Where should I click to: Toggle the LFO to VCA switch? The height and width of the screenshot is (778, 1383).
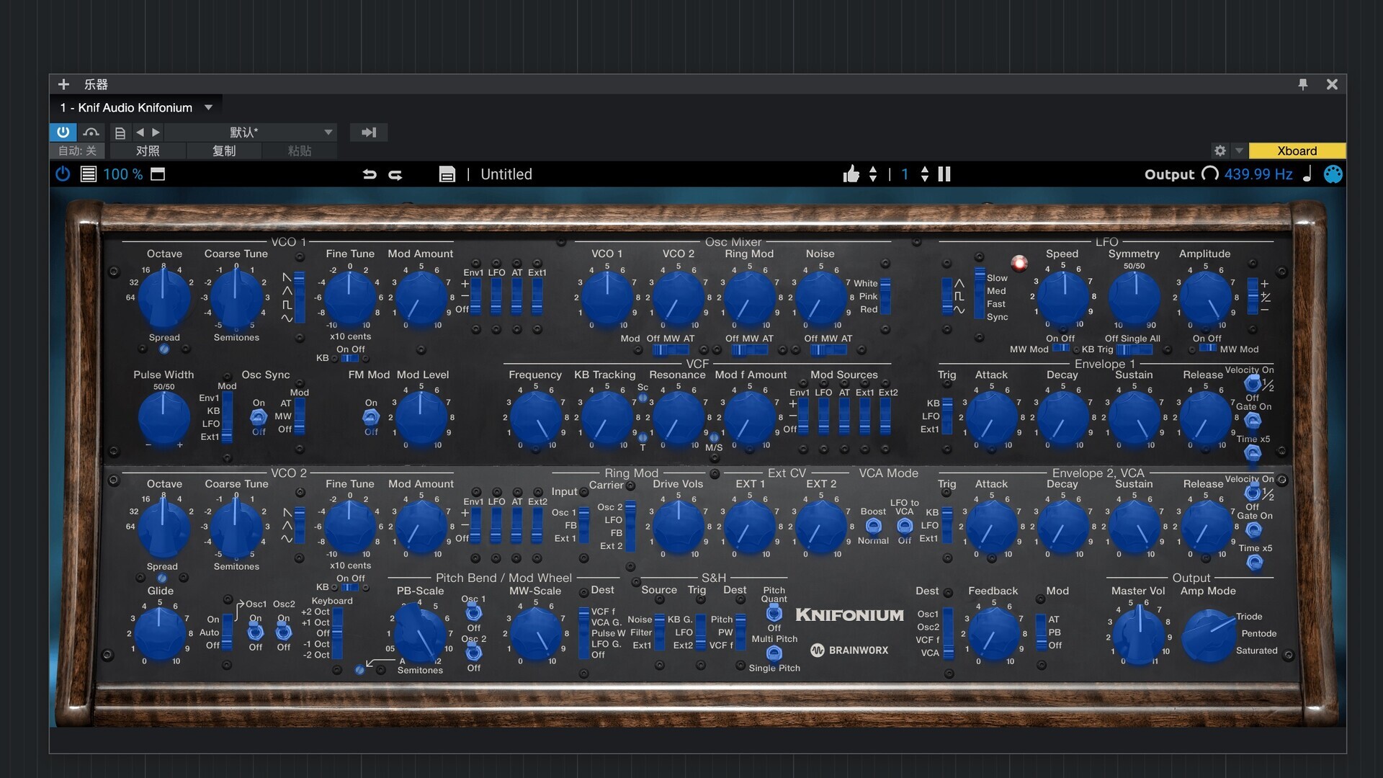click(905, 526)
